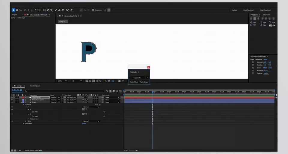This screenshot has width=288, height=154.
Task: Open Fill 1 Normal blend dropdown
Action: pos(91,121)
